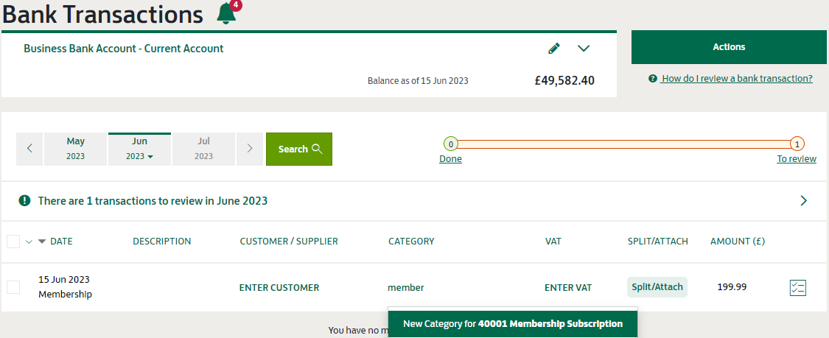Viewport: 829px width, 338px height.
Task: Click the checklist icon in Membership row
Action: click(x=797, y=288)
